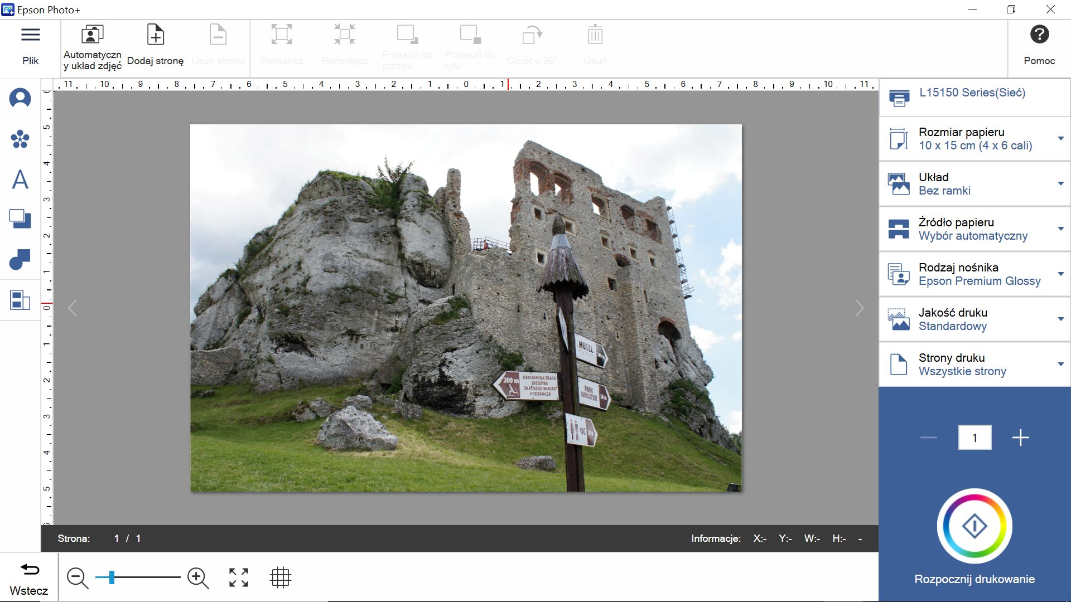Click Wstecz to go back
The width and height of the screenshot is (1071, 602).
point(30,577)
